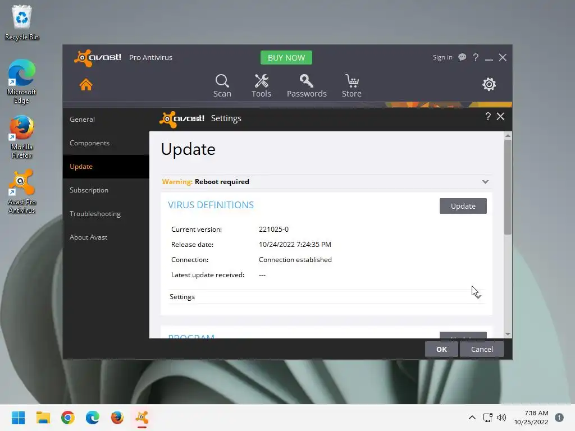The height and width of the screenshot is (431, 575).
Task: Open the taskbar clock and date
Action: (x=531, y=418)
